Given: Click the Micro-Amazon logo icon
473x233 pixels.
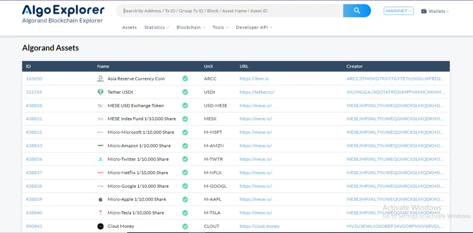Looking at the screenshot, I should click(x=101, y=146).
